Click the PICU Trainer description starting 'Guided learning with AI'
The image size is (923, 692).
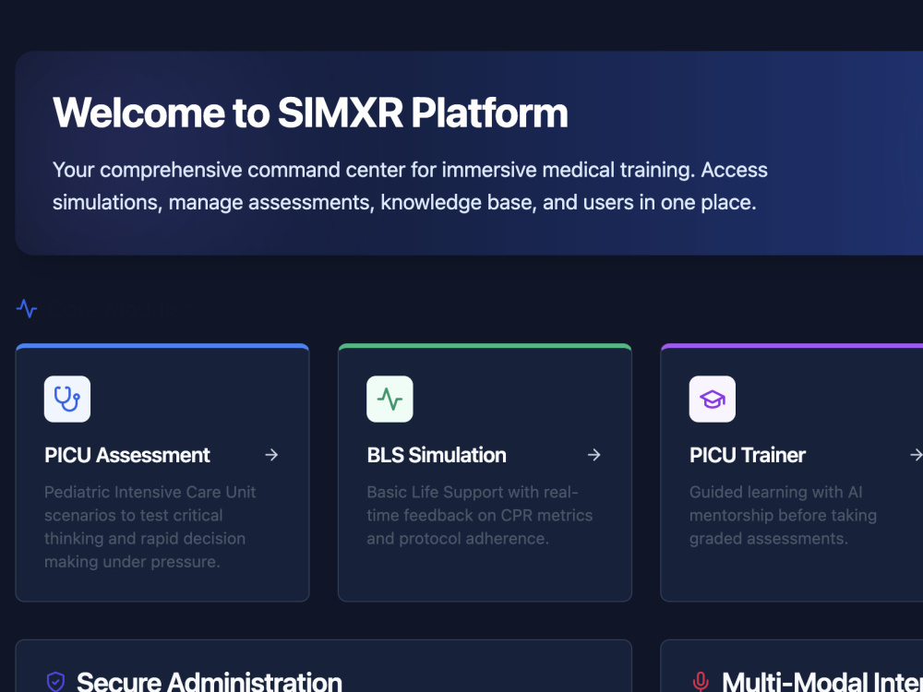click(783, 515)
